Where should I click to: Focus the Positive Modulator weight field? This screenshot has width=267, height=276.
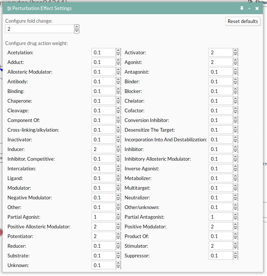click(221, 227)
